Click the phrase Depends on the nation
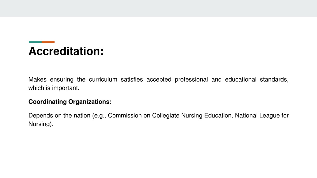 click(59, 116)
